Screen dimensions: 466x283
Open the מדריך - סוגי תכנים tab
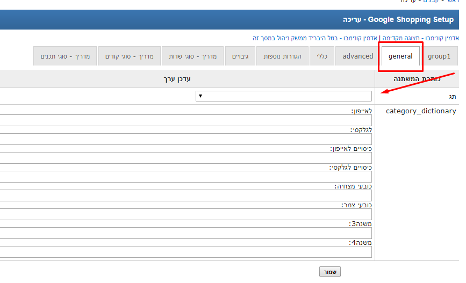(x=65, y=56)
